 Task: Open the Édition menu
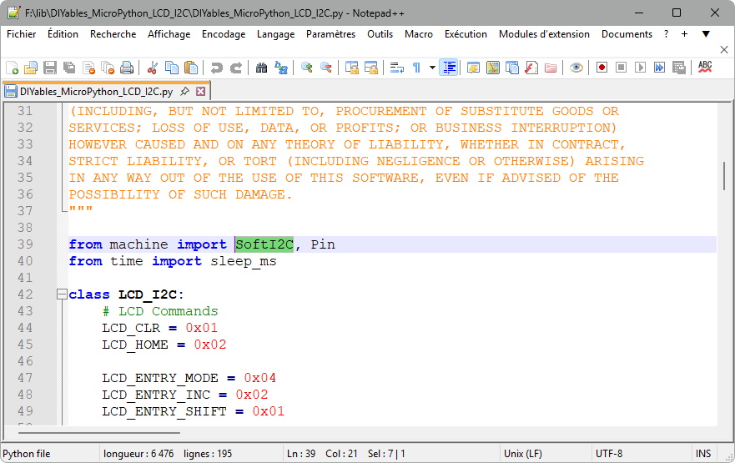coord(63,34)
